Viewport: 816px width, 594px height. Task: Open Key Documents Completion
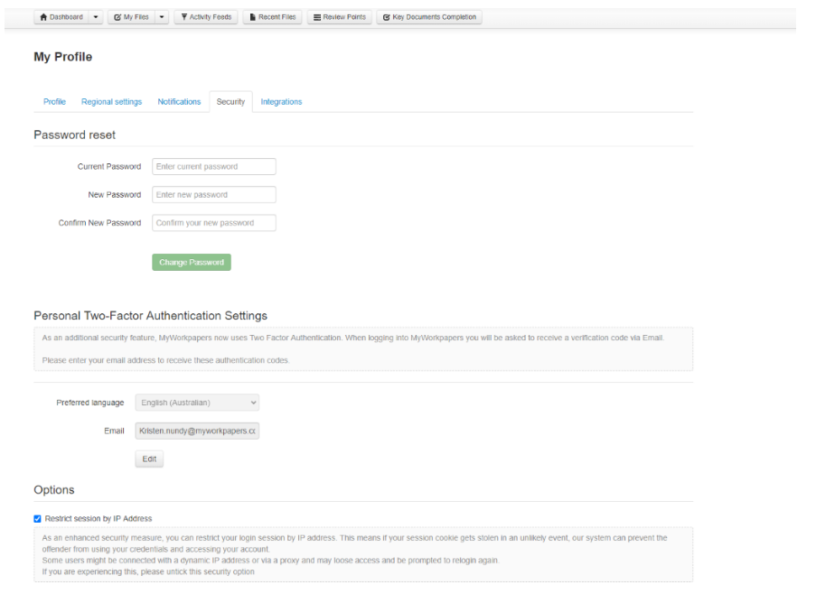(x=429, y=17)
